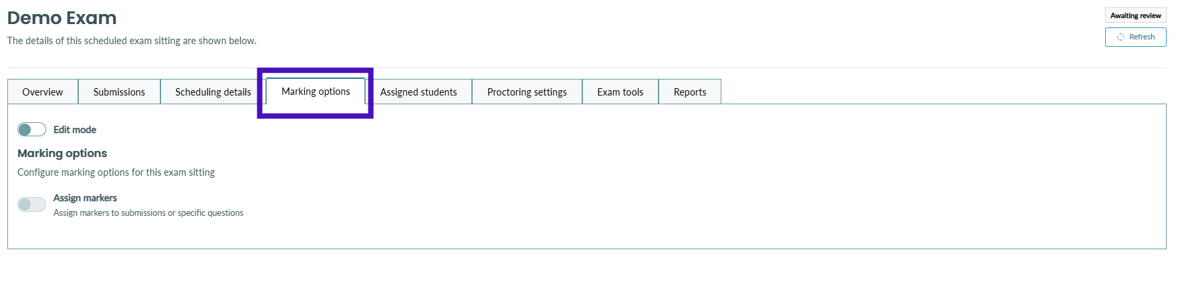Switch to the Exam tools tab
1180x286 pixels.
tap(620, 92)
